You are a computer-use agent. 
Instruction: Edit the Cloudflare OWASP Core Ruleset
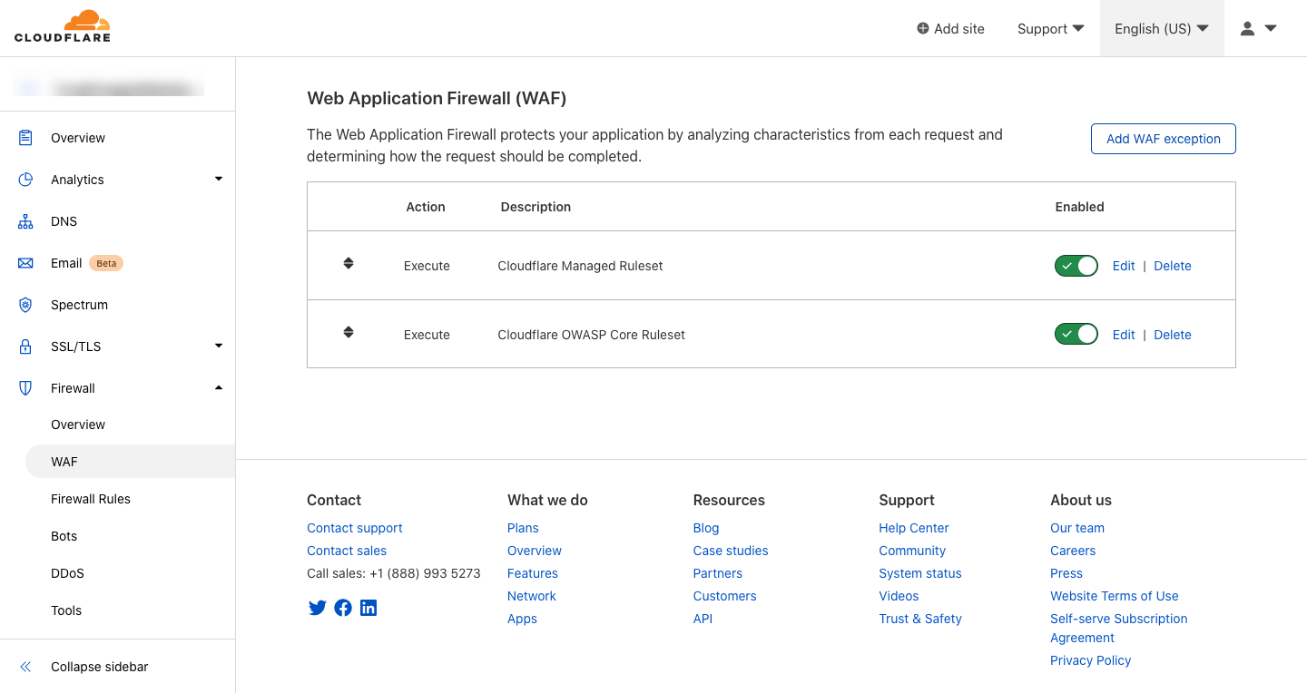point(1124,335)
